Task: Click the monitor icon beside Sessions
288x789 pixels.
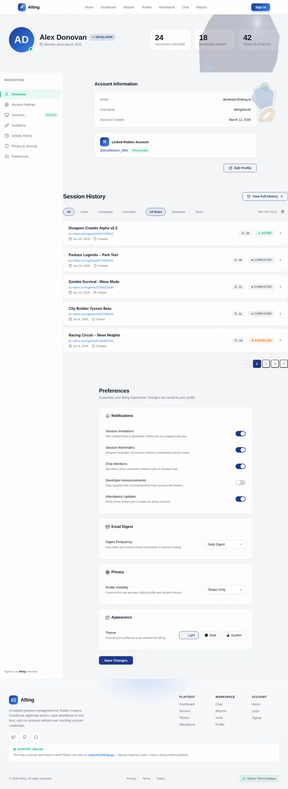Action: coord(7,115)
